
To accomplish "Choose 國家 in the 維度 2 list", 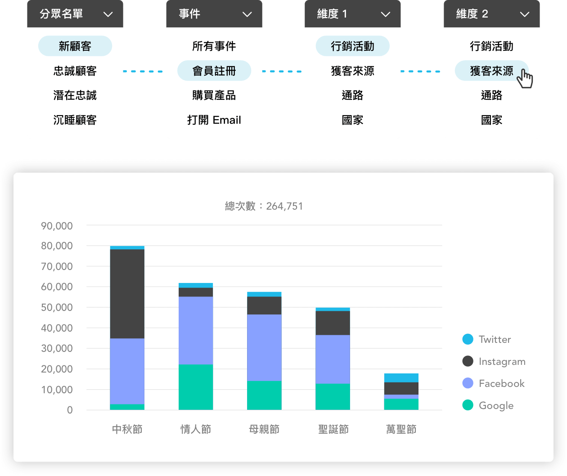I will click(x=491, y=120).
